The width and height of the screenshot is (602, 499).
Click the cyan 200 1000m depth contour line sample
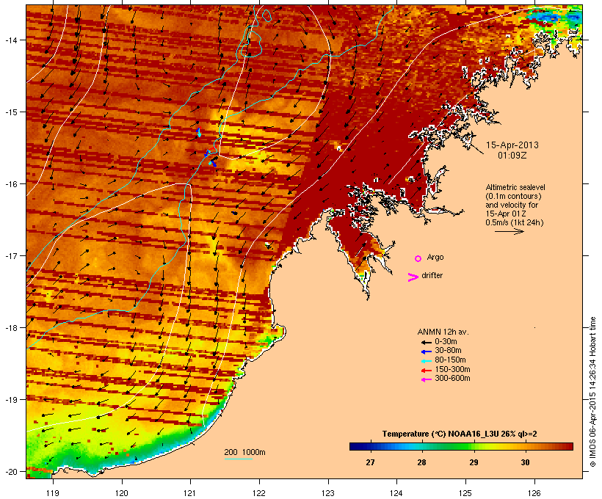pyautogui.click(x=238, y=459)
